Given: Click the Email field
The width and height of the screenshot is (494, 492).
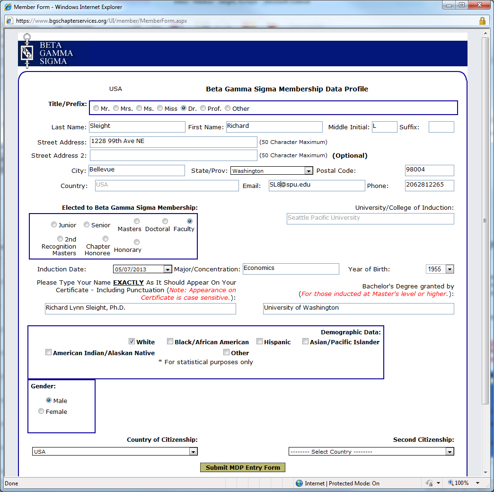Looking at the screenshot, I should (x=317, y=186).
